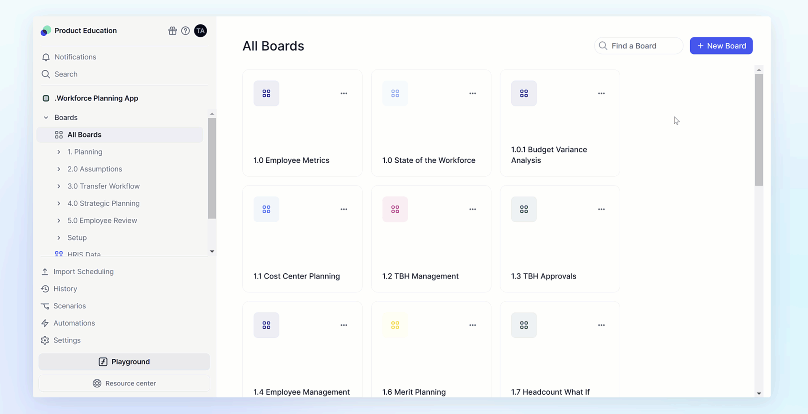Open more options for 1.6 Merit Planning
The width and height of the screenshot is (808, 414).
coord(473,325)
